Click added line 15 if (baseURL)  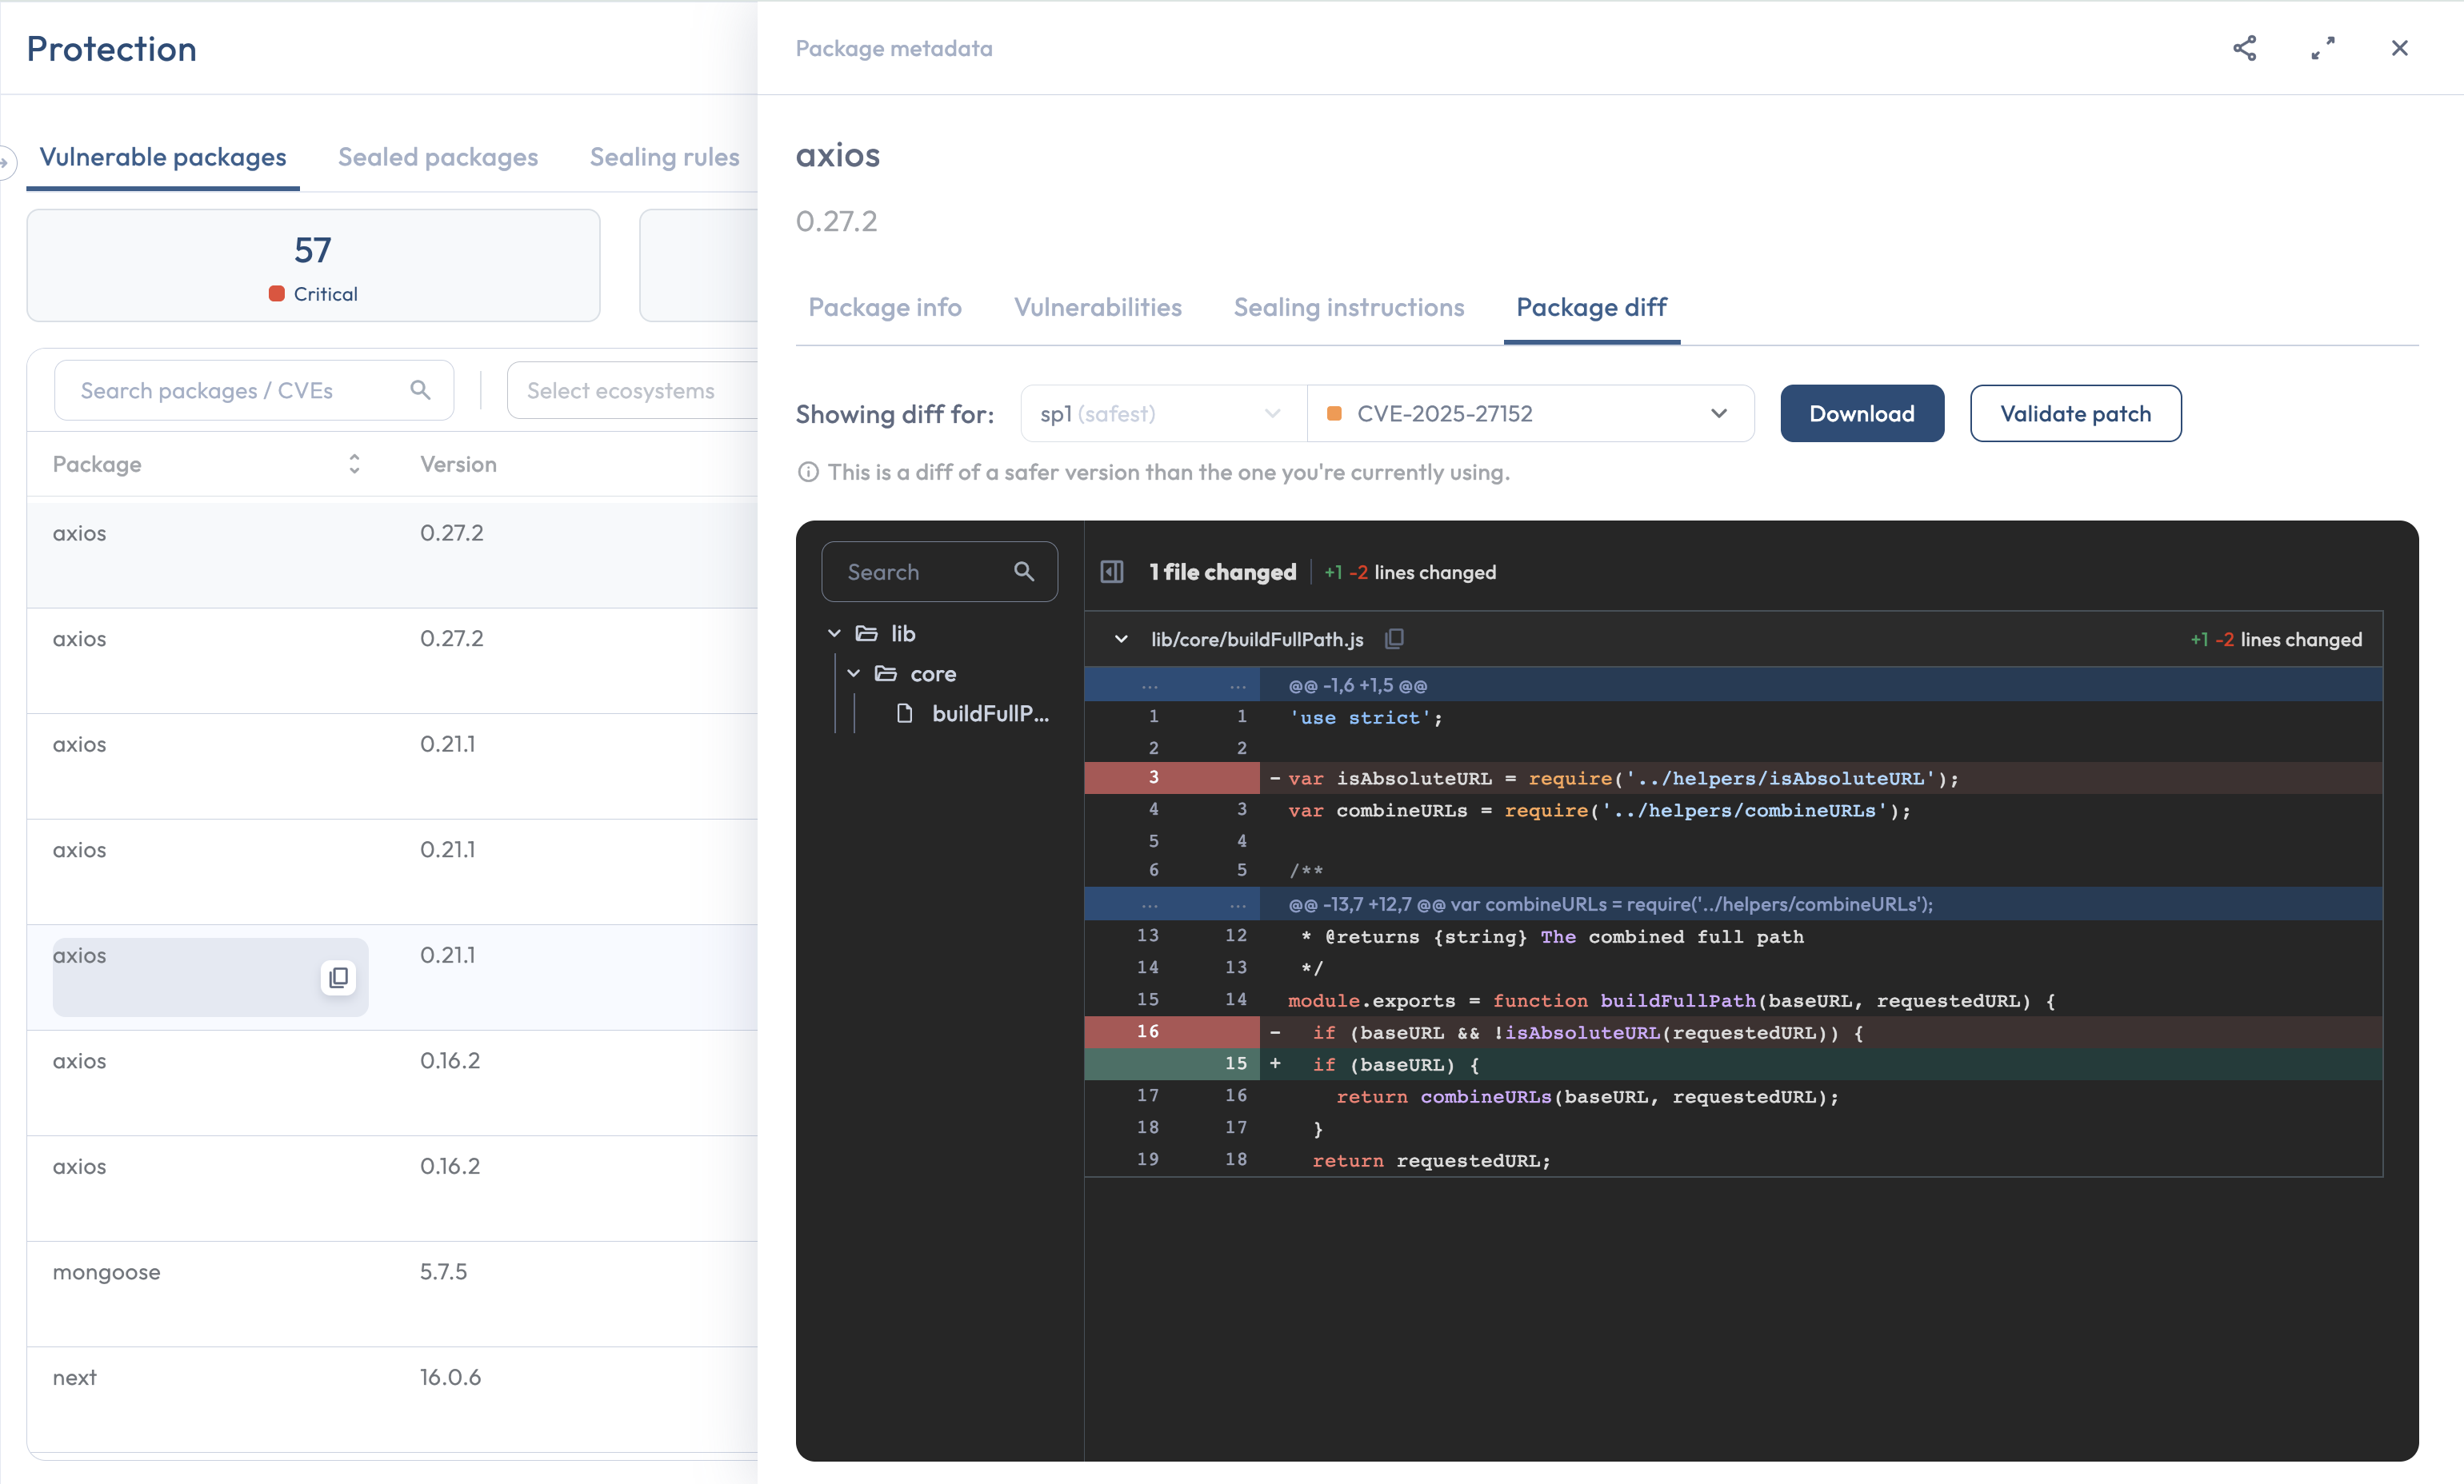1733,1064
